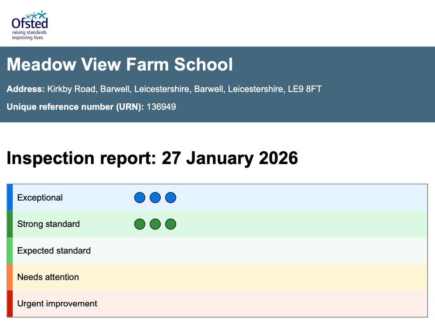The image size is (435, 330).
Task: Click the third blue Exceptional dot
Action: [171, 198]
